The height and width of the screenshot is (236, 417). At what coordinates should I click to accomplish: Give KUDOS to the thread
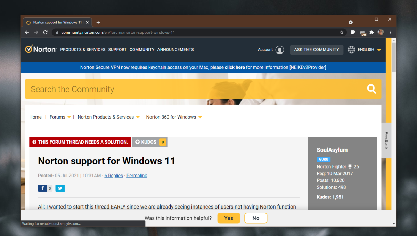pos(150,142)
